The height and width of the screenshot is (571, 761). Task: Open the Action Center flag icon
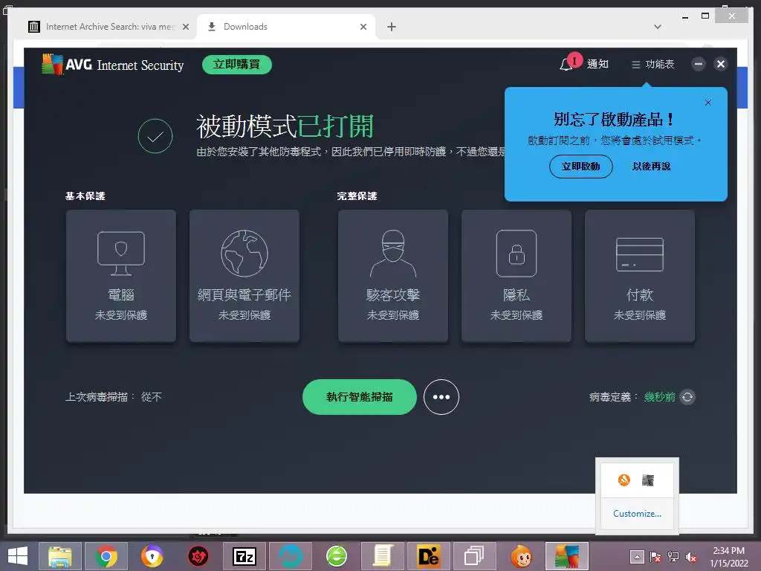(x=655, y=557)
